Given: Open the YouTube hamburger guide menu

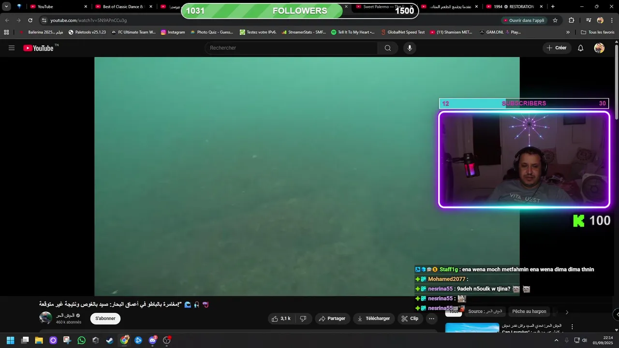Looking at the screenshot, I should pos(12,48).
